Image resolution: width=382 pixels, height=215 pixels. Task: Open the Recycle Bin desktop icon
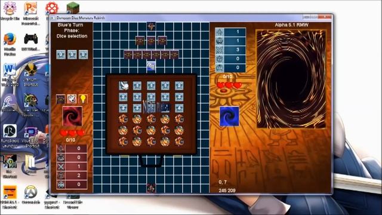[10, 11]
